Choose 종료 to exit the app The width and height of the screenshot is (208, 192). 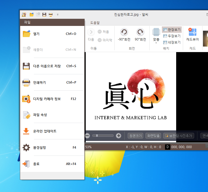52,164
